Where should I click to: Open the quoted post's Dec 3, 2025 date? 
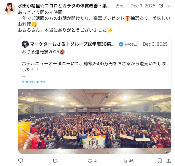click(x=155, y=44)
